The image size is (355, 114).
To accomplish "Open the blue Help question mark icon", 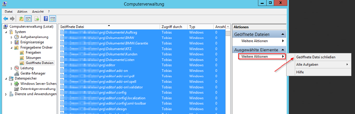I will click(46, 19).
